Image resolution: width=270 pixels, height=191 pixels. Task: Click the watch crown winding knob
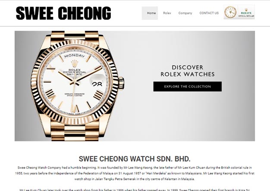121,83
